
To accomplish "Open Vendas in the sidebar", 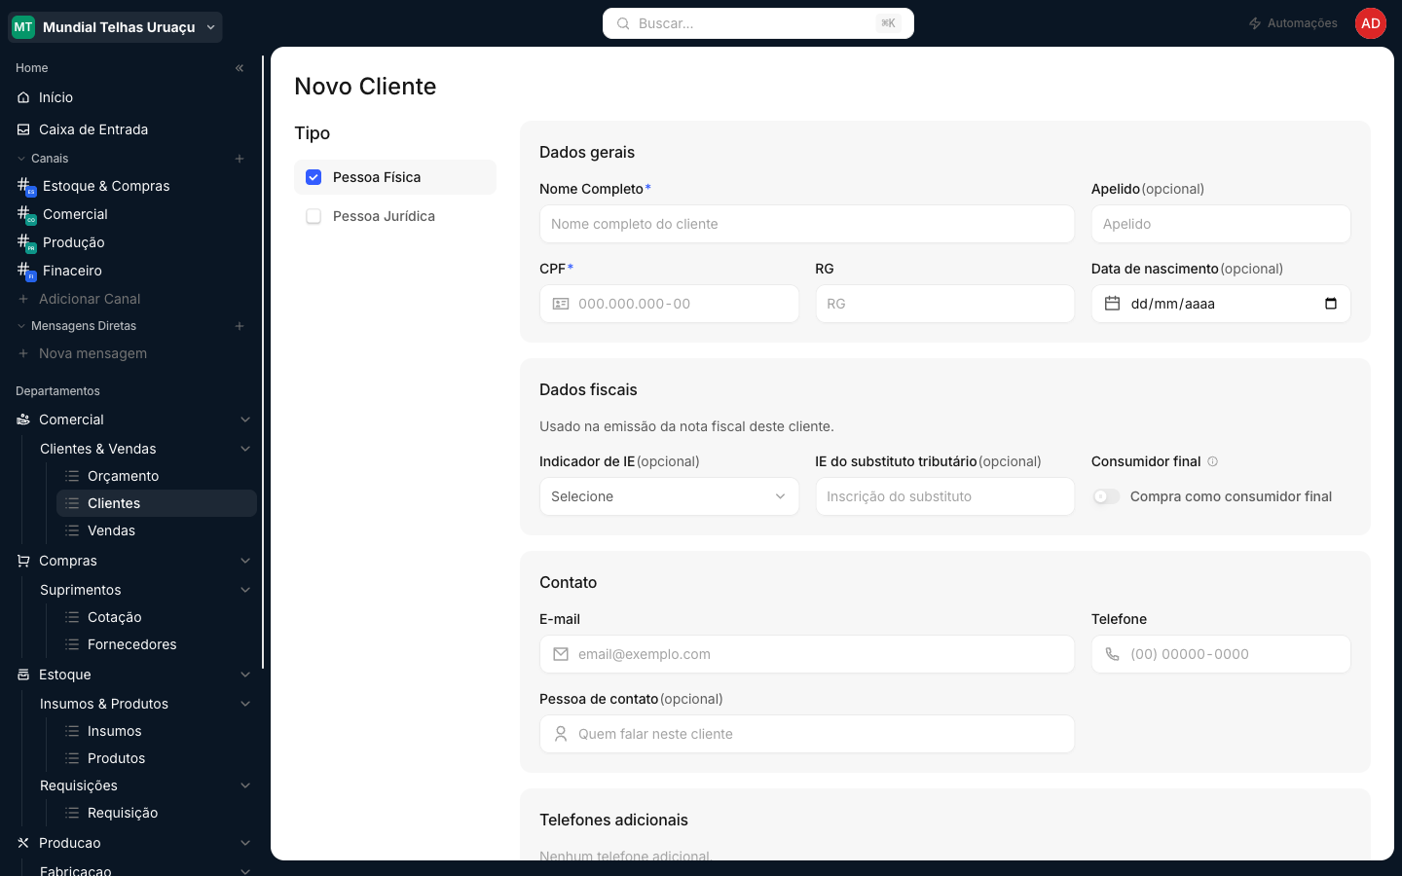I will click(157, 530).
